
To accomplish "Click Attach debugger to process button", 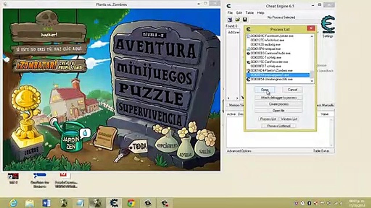I will click(279, 98).
